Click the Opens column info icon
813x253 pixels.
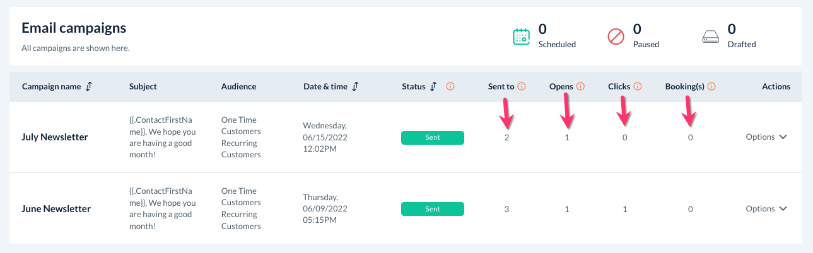[x=581, y=87]
